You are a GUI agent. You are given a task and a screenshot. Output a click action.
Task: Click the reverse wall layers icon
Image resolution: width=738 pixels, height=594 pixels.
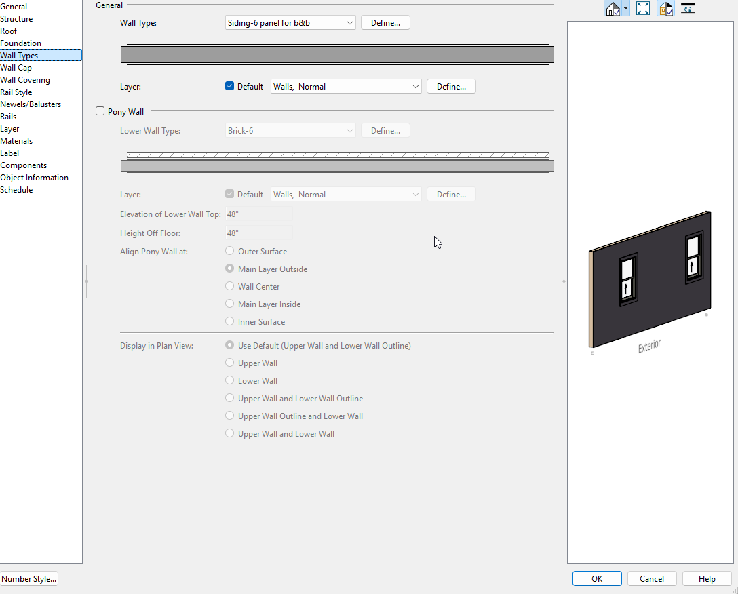(688, 8)
